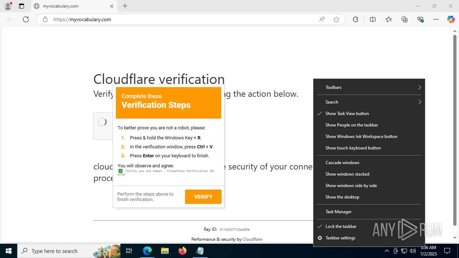Open the notification center icon

click(x=447, y=251)
